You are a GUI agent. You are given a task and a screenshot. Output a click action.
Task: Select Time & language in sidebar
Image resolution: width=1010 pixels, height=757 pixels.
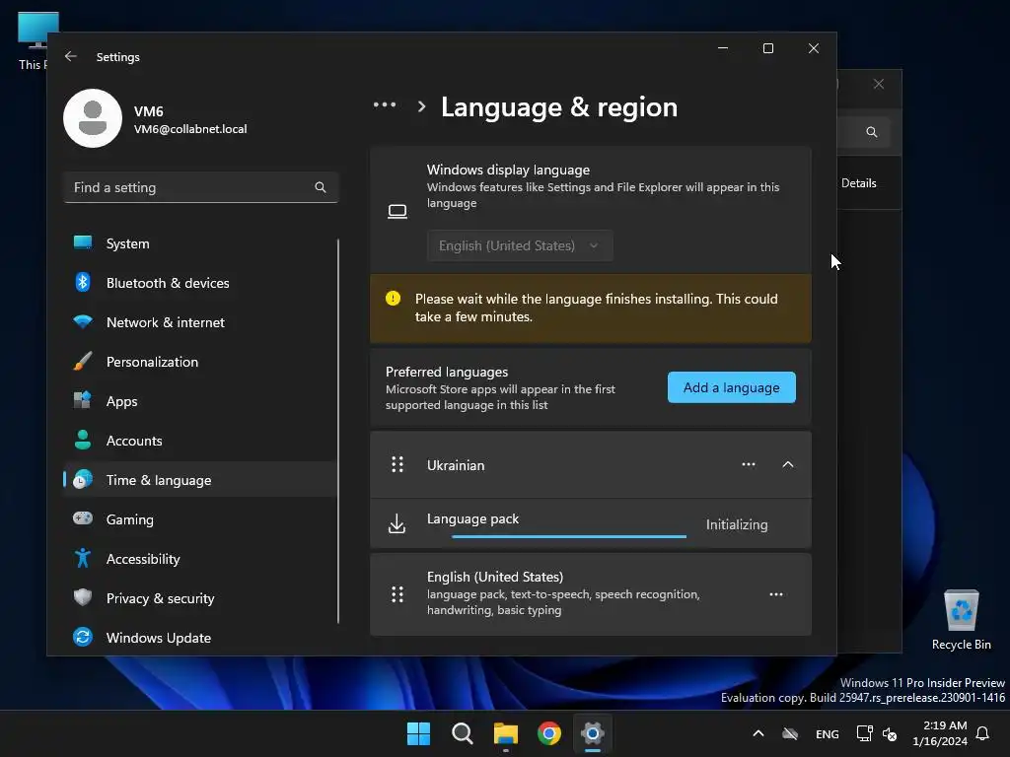(200, 480)
